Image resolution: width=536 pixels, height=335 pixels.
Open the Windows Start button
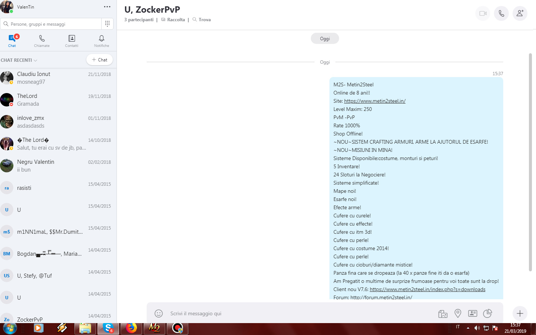[10, 328]
